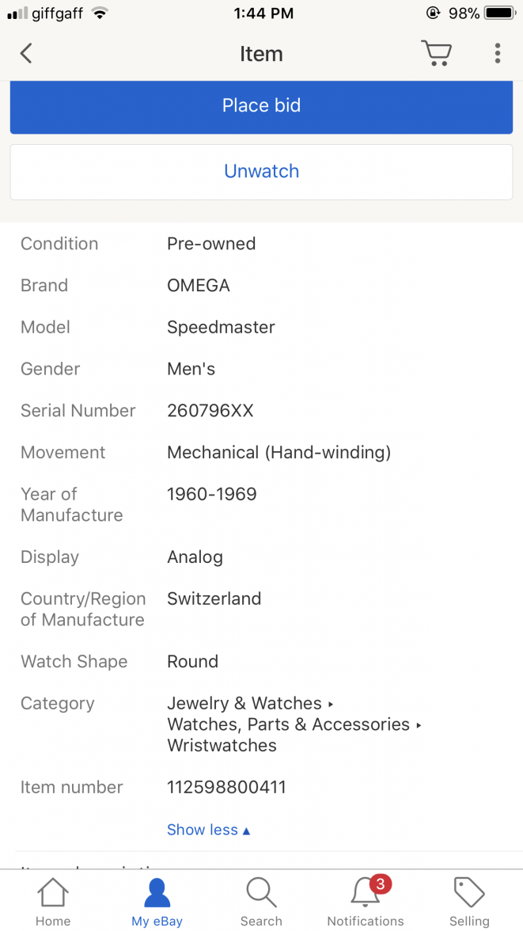The image size is (523, 931).
Task: Toggle Unwatch for this item
Action: (x=261, y=172)
